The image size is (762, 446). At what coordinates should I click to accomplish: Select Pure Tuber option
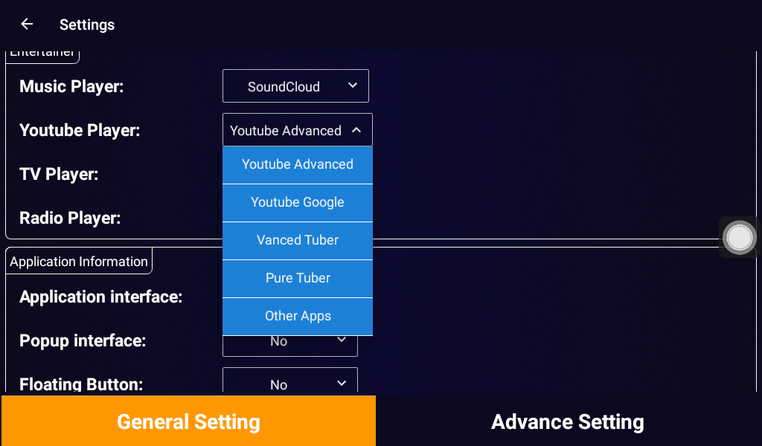[298, 278]
